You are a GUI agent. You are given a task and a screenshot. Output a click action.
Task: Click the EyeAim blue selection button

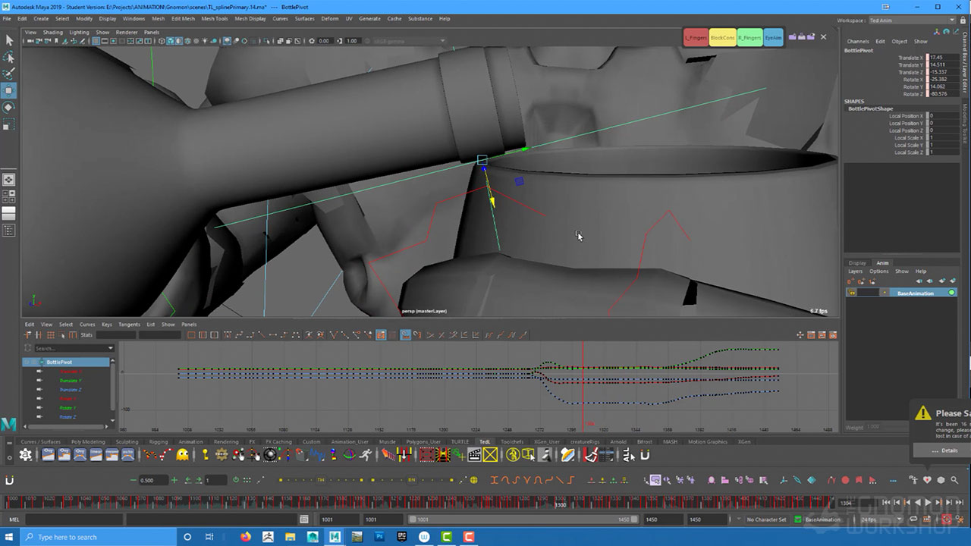point(773,37)
